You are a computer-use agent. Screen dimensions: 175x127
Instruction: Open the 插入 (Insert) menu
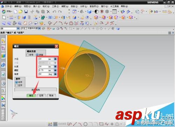click(37, 6)
